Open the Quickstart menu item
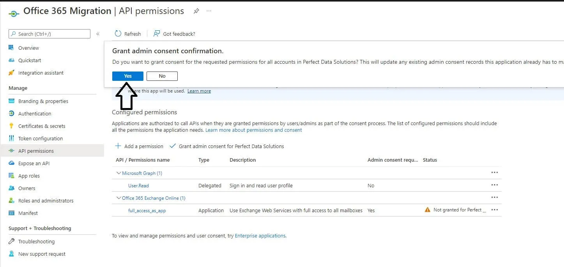Screen dimensions: 564x267 click(x=30, y=60)
